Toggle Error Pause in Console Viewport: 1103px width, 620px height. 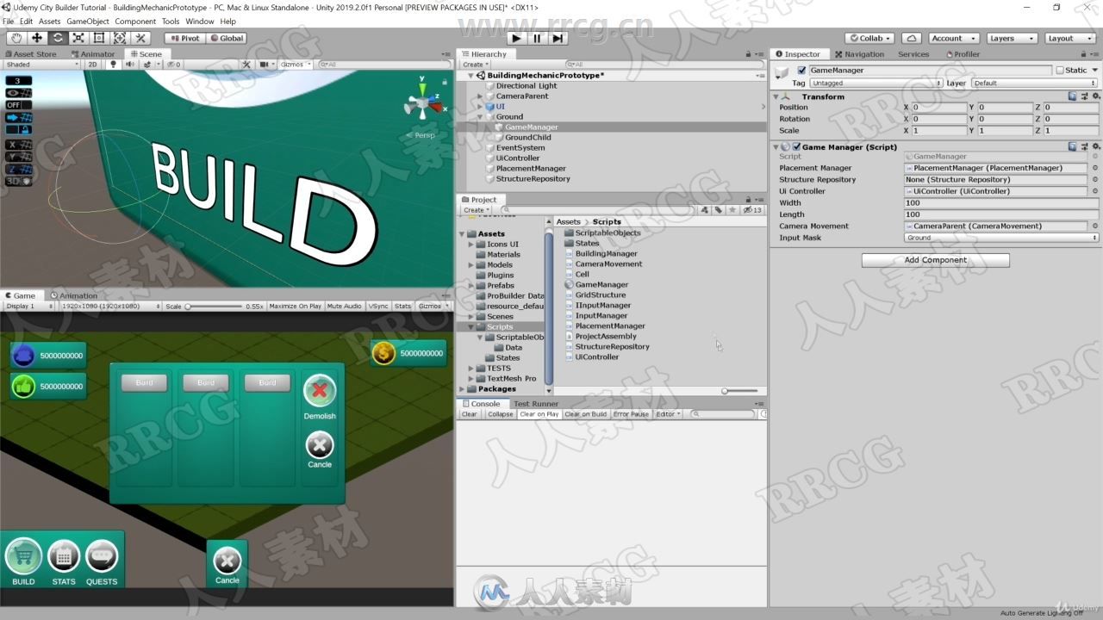coord(631,414)
